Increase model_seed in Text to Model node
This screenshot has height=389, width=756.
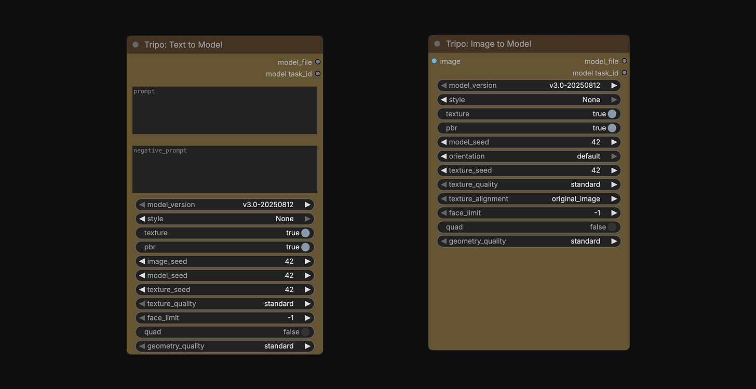pyautogui.click(x=307, y=275)
